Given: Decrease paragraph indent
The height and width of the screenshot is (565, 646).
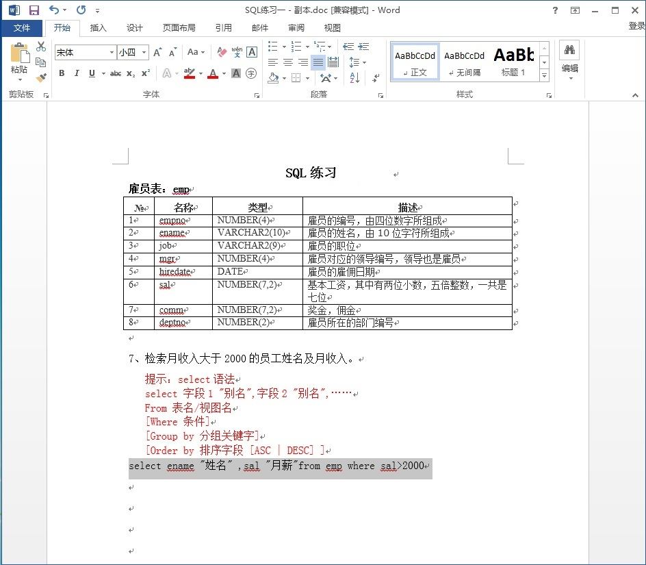Looking at the screenshot, I should point(348,46).
